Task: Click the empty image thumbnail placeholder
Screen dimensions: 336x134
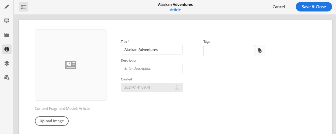Action: (71, 65)
